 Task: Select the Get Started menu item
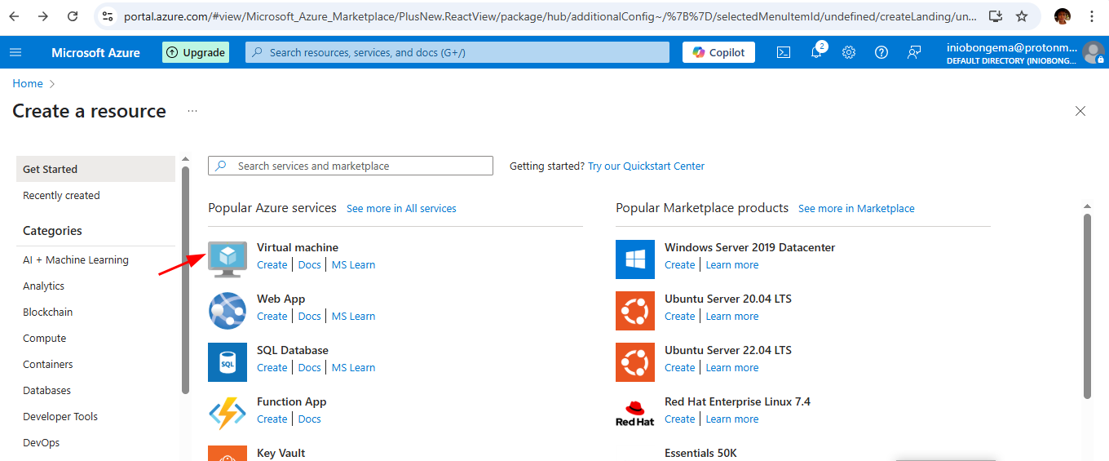[x=95, y=169]
